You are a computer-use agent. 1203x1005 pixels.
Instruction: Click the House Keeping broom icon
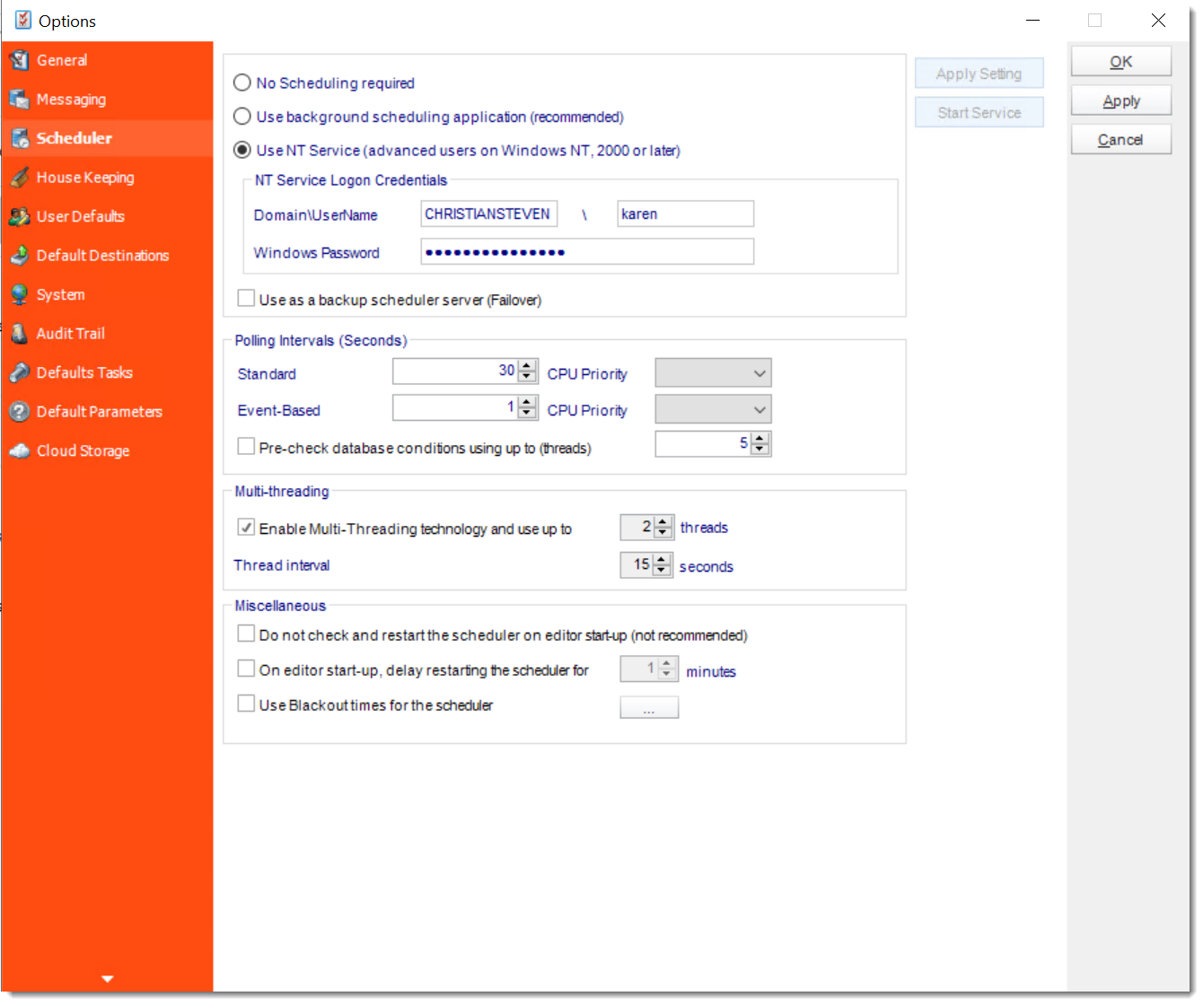20,178
